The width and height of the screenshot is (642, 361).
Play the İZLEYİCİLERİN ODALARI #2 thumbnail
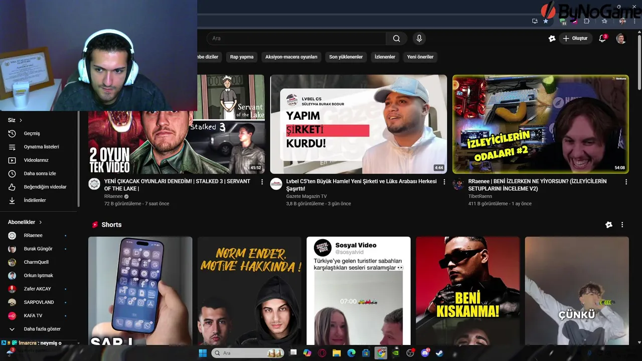click(541, 124)
